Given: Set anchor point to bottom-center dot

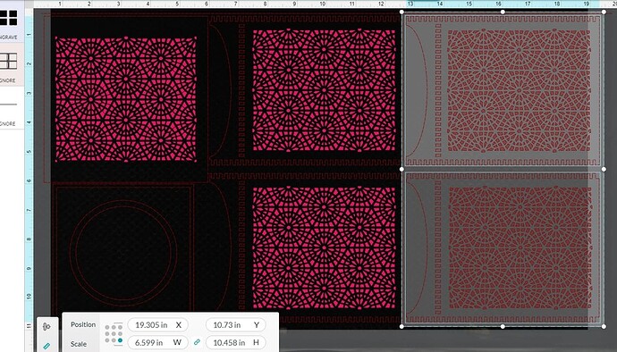Looking at the screenshot, I should [x=114, y=340].
